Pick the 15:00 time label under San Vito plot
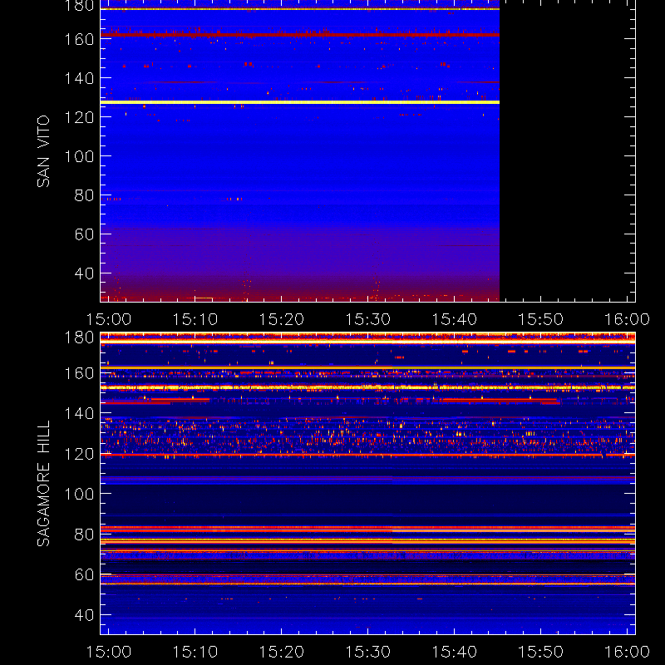 point(109,319)
